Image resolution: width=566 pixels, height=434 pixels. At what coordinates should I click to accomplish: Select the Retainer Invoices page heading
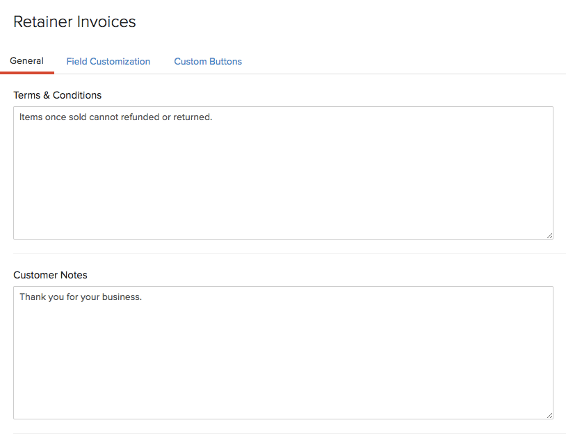(x=74, y=22)
